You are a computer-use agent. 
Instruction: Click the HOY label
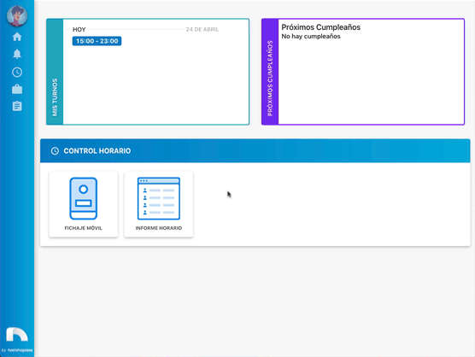coord(79,29)
